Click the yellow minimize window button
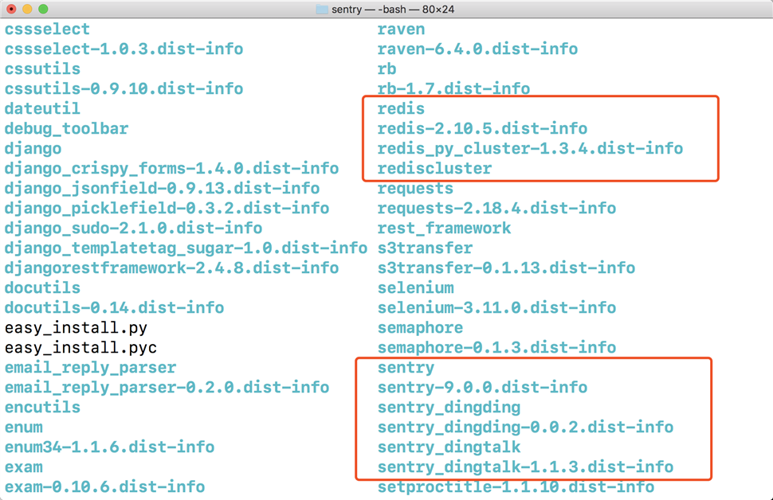The width and height of the screenshot is (773, 500). click(x=27, y=9)
